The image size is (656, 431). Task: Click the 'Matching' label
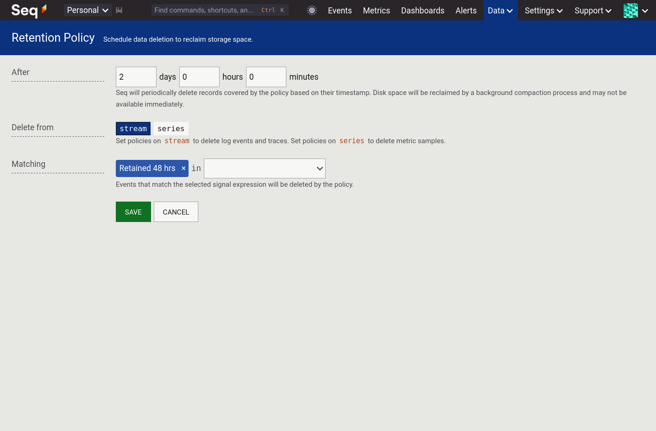[x=28, y=164]
